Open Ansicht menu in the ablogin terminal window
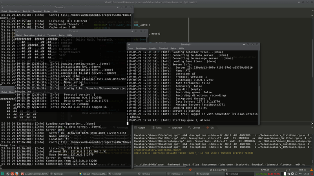Image resolution: width=314 pixels, height=176 pixels. pos(41,35)
